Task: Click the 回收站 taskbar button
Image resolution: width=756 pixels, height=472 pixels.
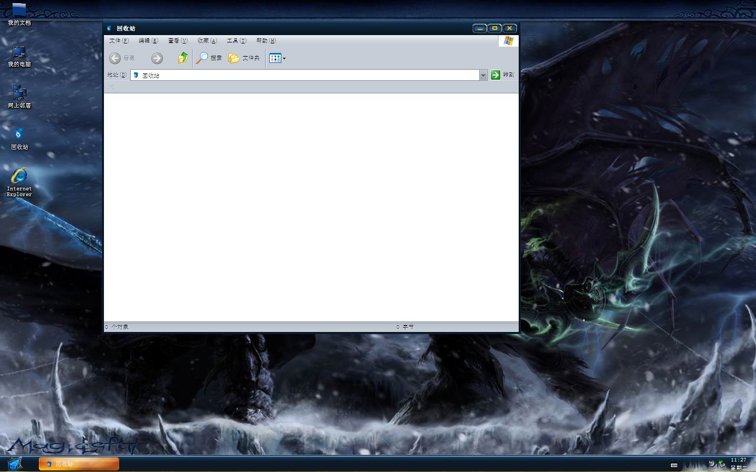Action: (79, 464)
